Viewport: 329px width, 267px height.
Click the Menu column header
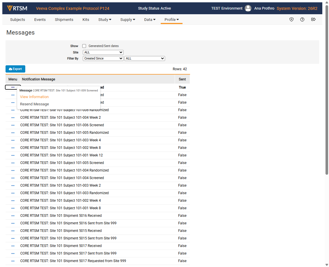click(x=13, y=79)
